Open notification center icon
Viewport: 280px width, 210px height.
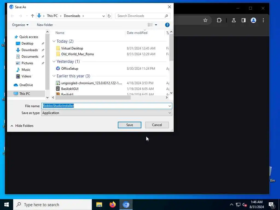[272, 205]
